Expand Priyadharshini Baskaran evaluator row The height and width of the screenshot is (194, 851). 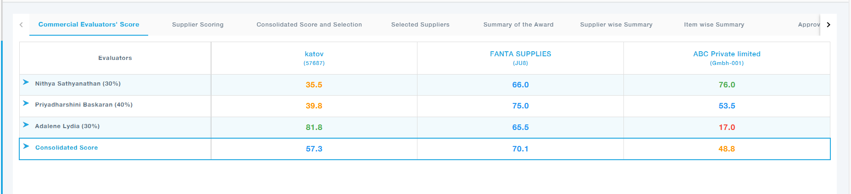pyautogui.click(x=26, y=103)
